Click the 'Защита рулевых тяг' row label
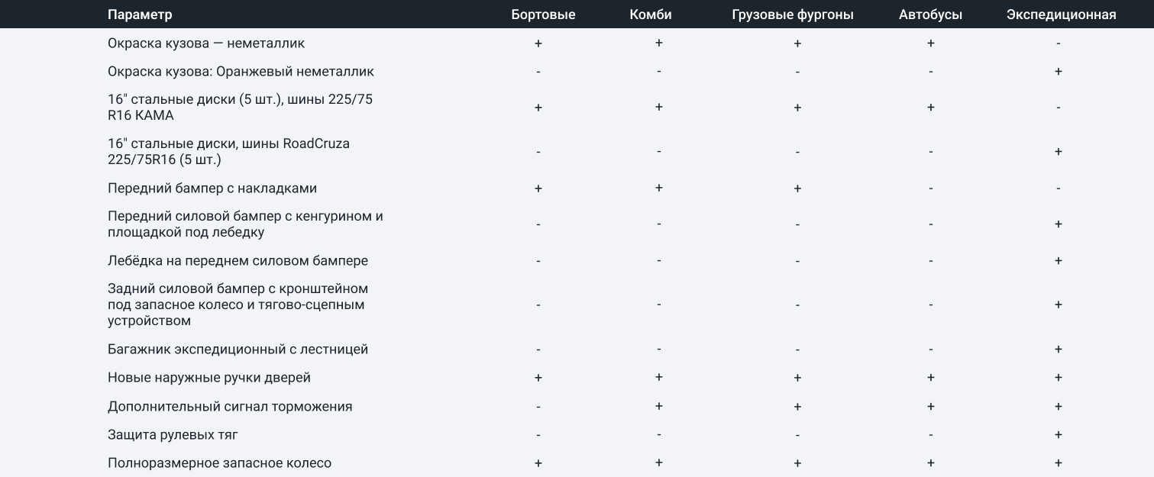The width and height of the screenshot is (1154, 477). 173,435
